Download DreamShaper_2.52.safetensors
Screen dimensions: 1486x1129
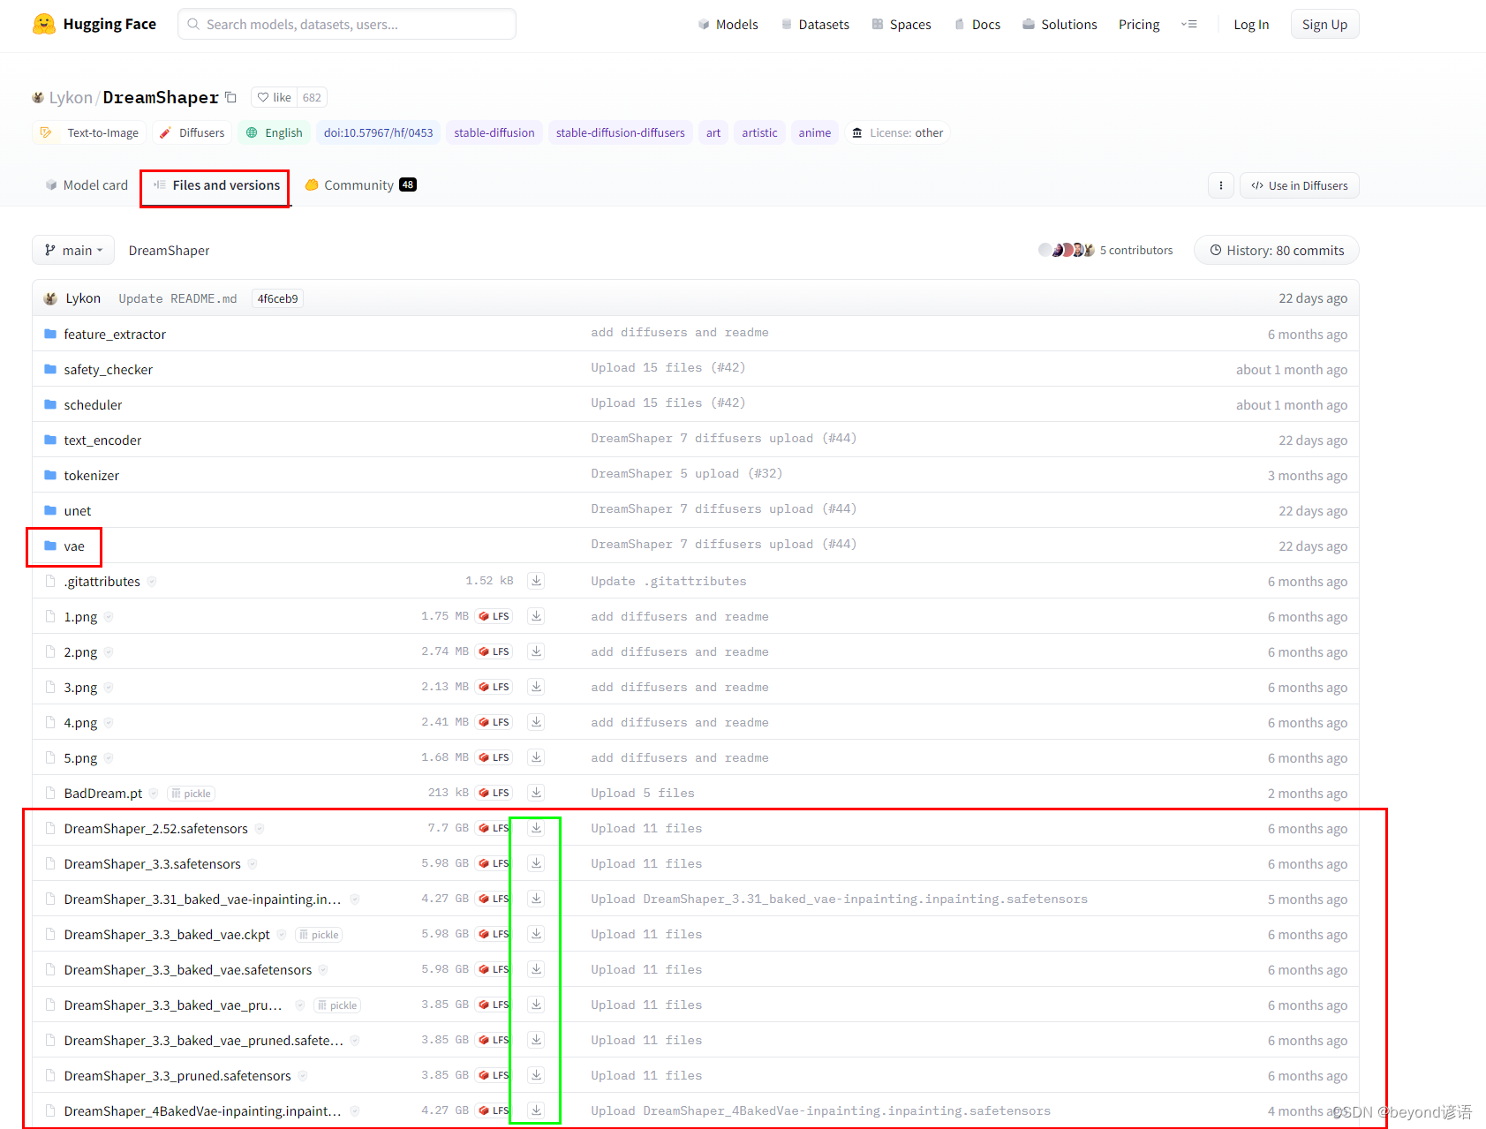pyautogui.click(x=536, y=828)
